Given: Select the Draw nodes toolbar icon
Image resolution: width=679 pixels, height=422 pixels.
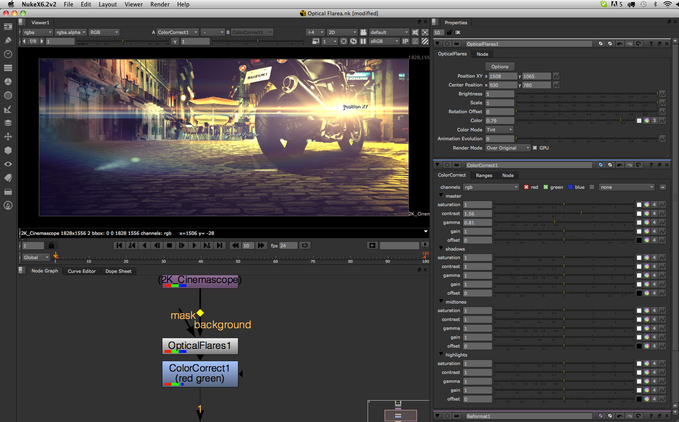Looking at the screenshot, I should tap(8, 40).
